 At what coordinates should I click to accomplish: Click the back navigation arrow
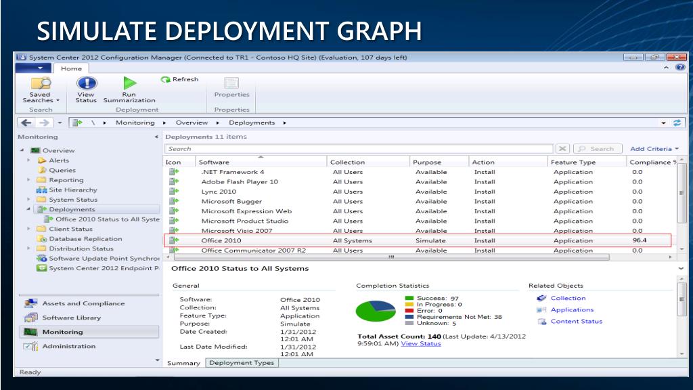(x=26, y=123)
